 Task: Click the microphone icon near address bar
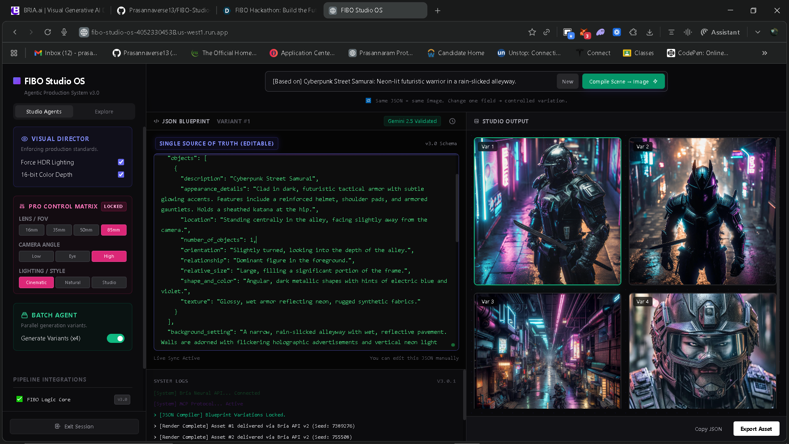pos(64,32)
